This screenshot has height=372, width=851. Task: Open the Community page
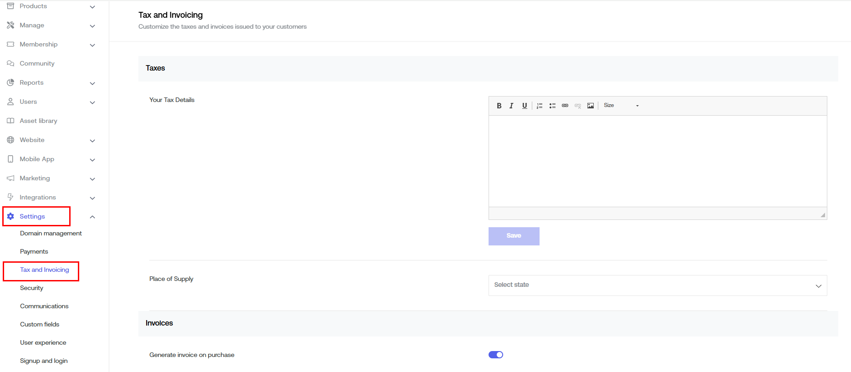coord(37,63)
